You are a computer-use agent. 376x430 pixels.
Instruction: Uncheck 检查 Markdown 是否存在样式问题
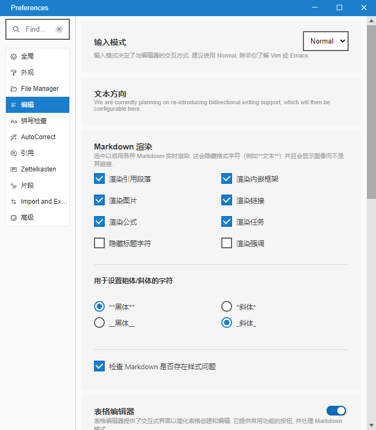tap(99, 366)
